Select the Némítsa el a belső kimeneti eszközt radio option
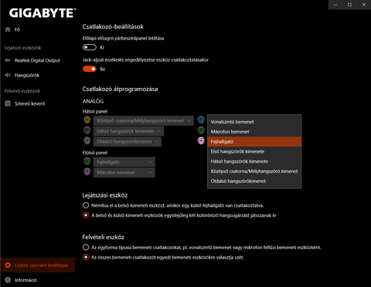Screen dimensions: 371x287 point(86,205)
